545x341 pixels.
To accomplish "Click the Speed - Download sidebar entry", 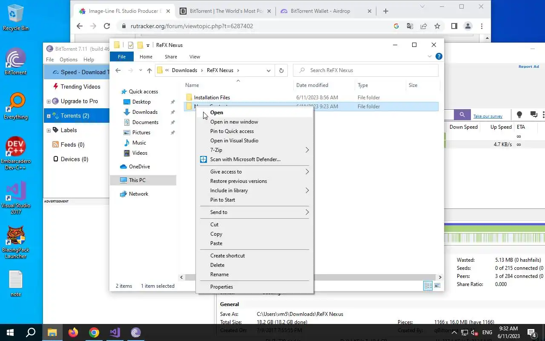I will tap(77, 72).
